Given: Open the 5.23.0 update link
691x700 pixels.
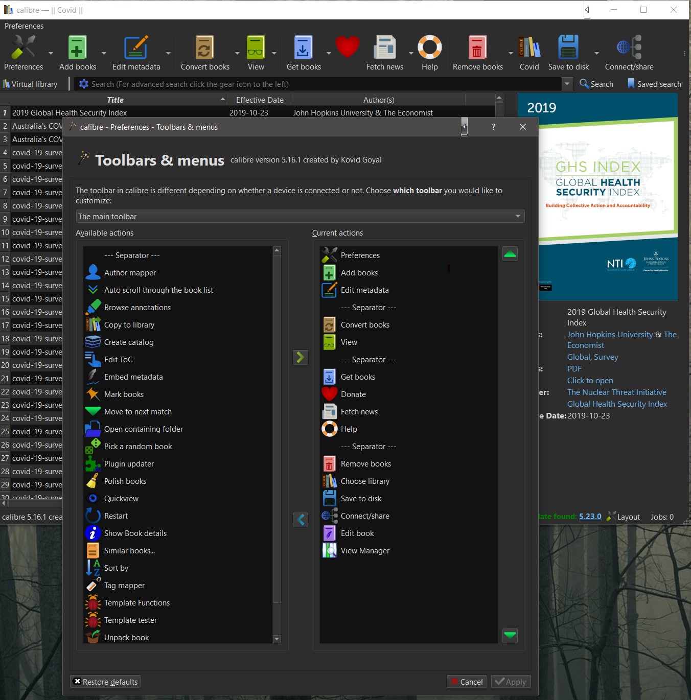Looking at the screenshot, I should [x=590, y=517].
